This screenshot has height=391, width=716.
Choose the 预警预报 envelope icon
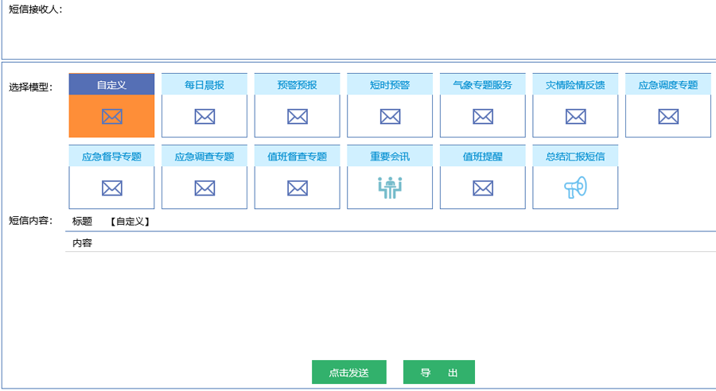point(298,117)
